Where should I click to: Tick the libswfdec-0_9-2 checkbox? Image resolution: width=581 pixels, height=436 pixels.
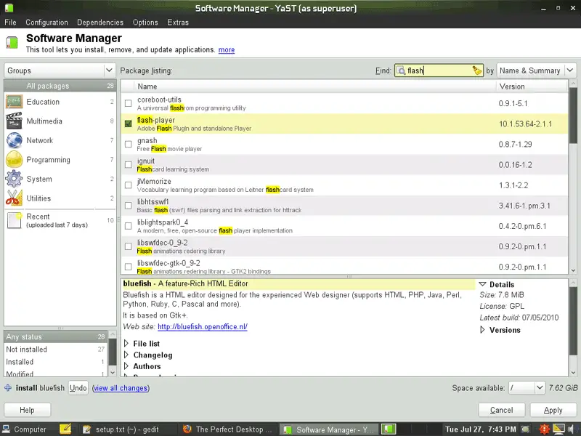pyautogui.click(x=129, y=246)
